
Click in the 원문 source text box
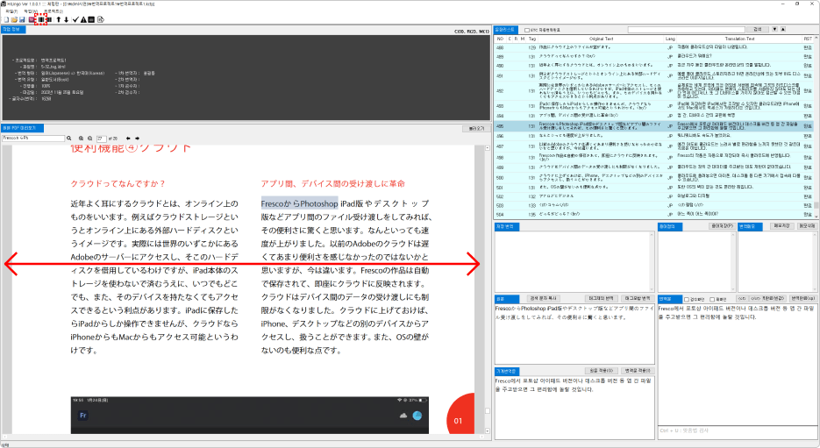pyautogui.click(x=574, y=333)
